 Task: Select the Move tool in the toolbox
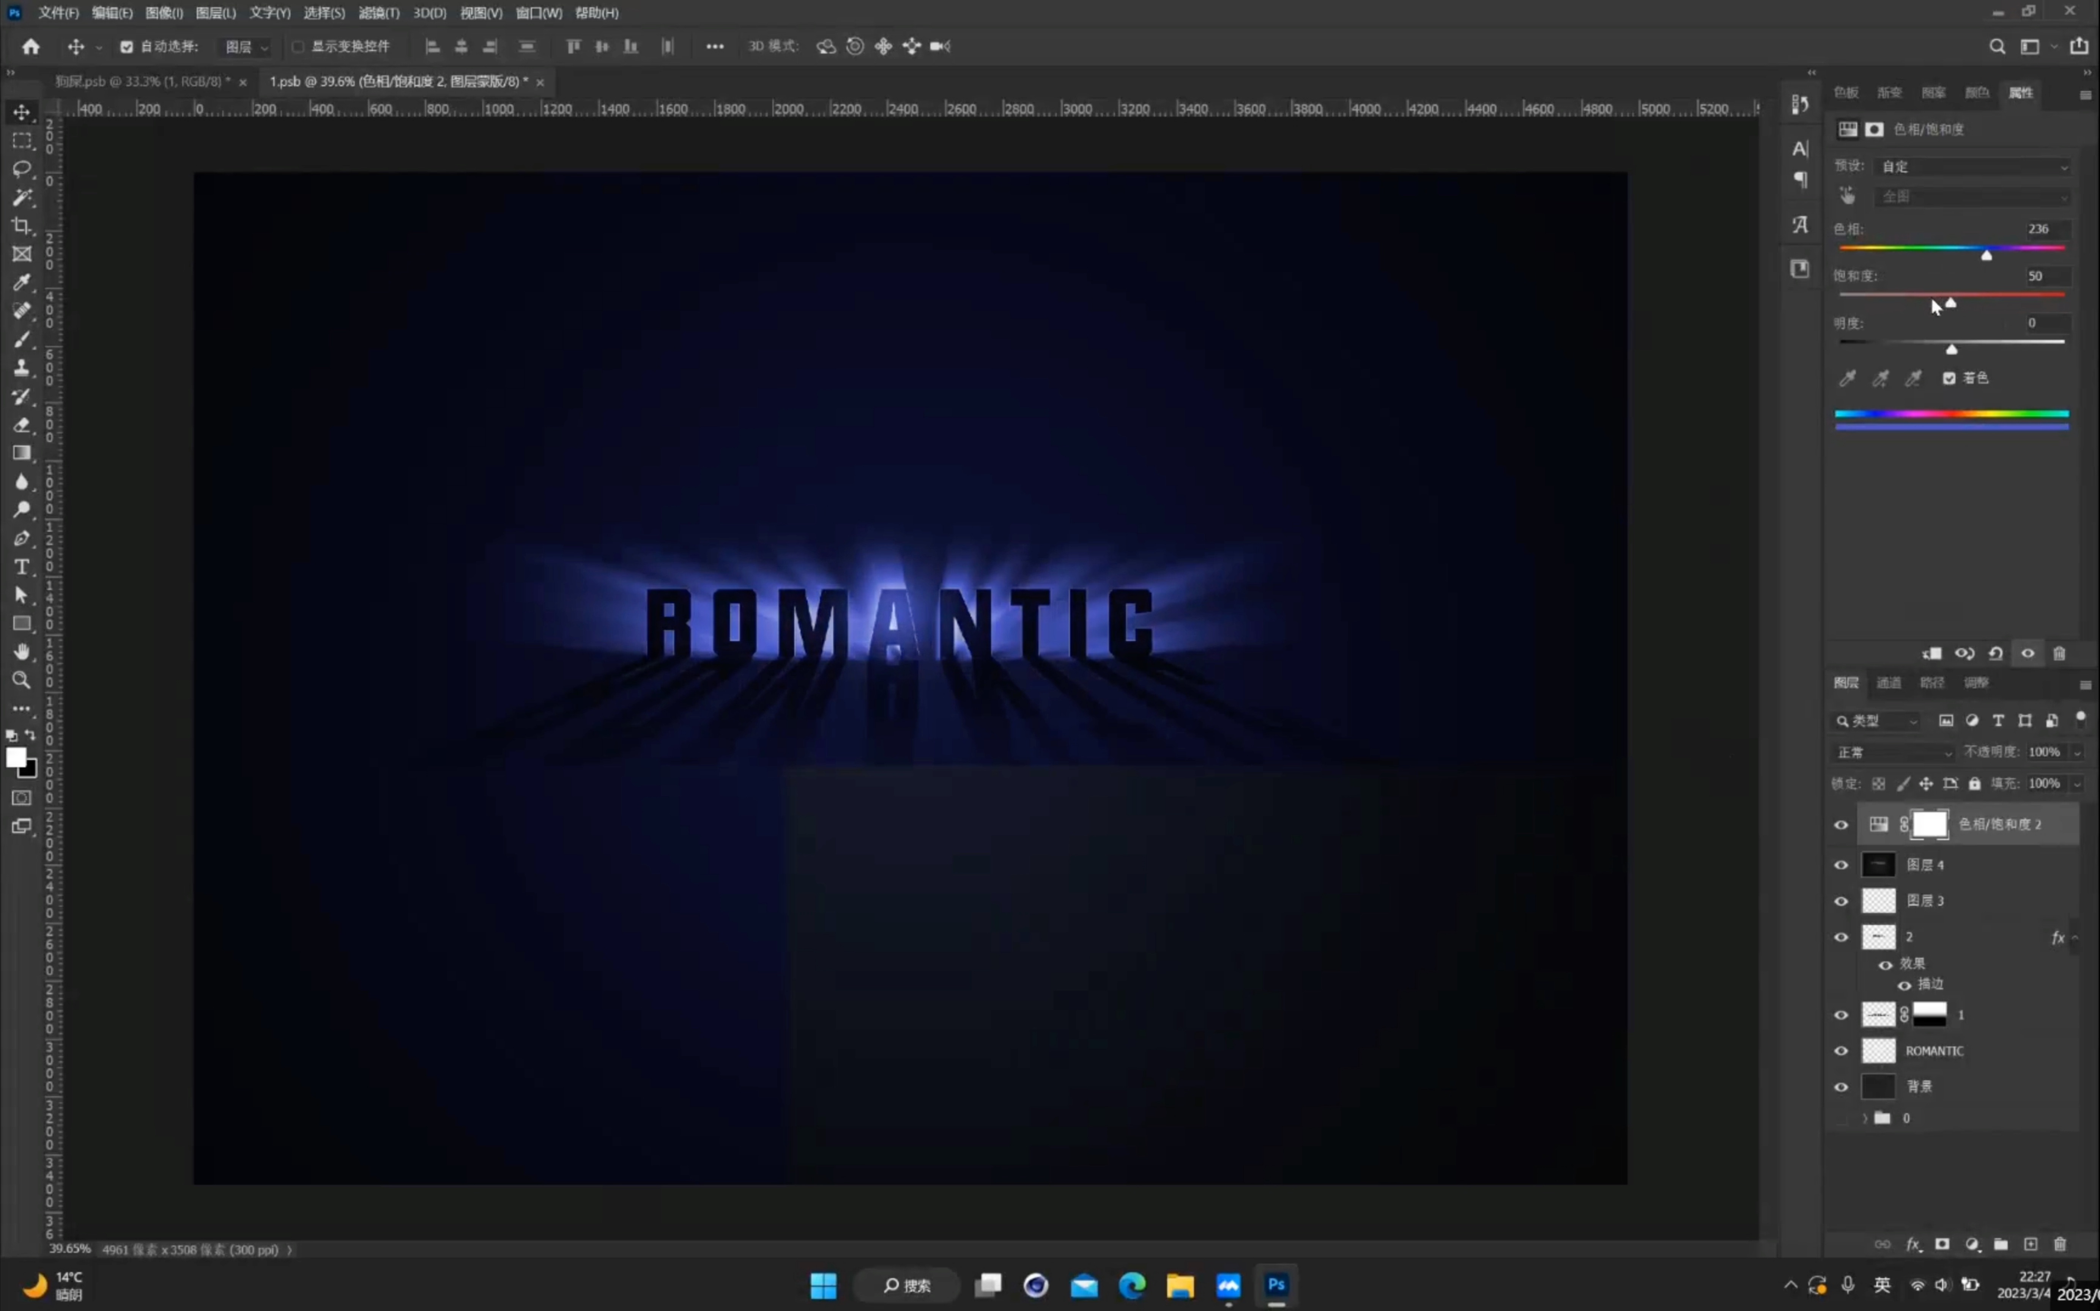(x=22, y=112)
